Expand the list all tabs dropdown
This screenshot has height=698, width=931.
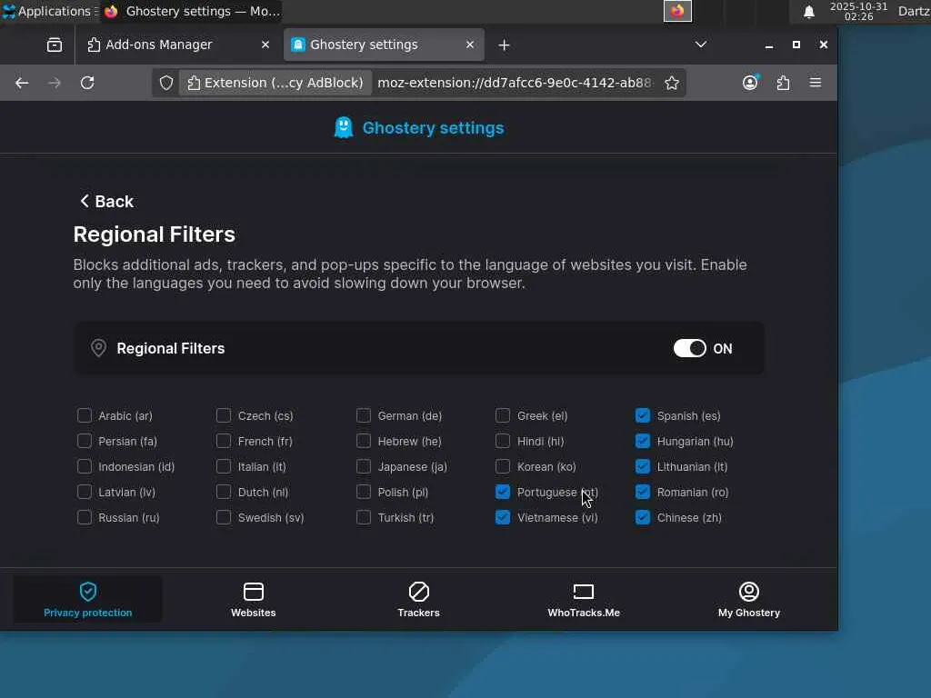click(x=701, y=45)
